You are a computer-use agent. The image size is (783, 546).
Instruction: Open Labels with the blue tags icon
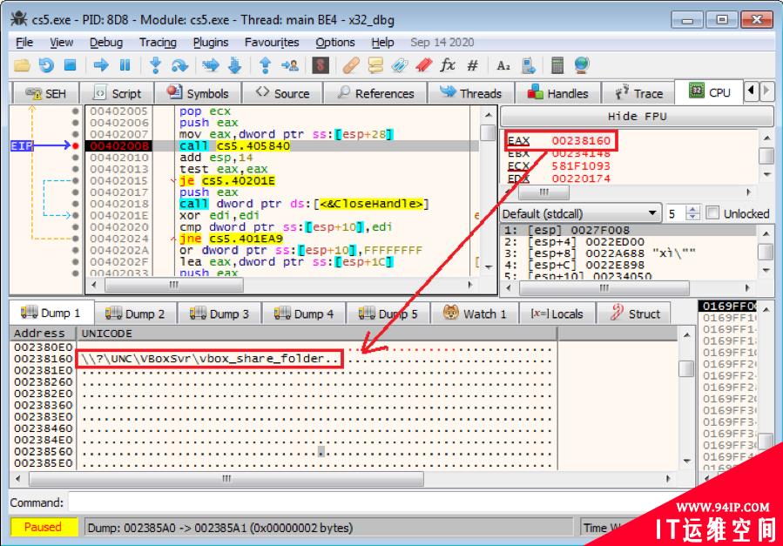pos(399,65)
